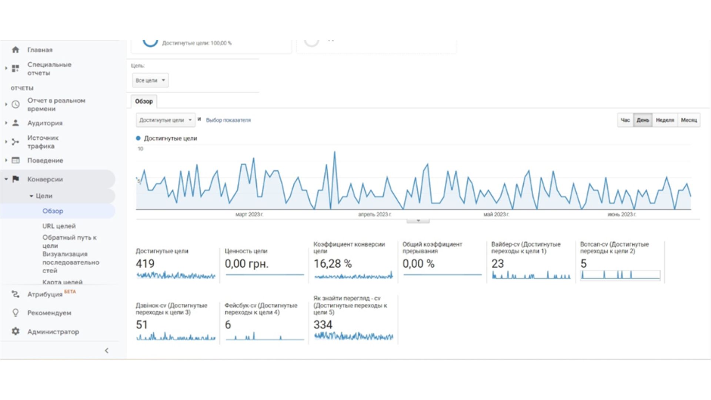
Task: Click the Рекомендуем lightbulb icon
Action: [x=16, y=313]
